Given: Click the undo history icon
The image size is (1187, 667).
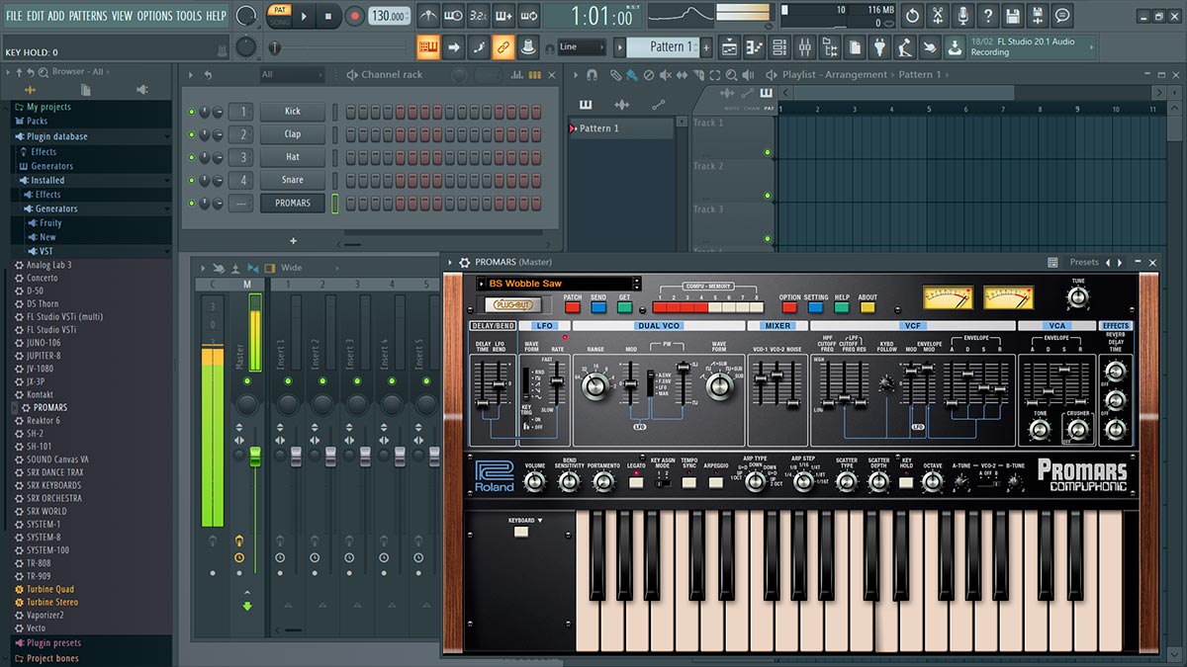Looking at the screenshot, I should (912, 16).
